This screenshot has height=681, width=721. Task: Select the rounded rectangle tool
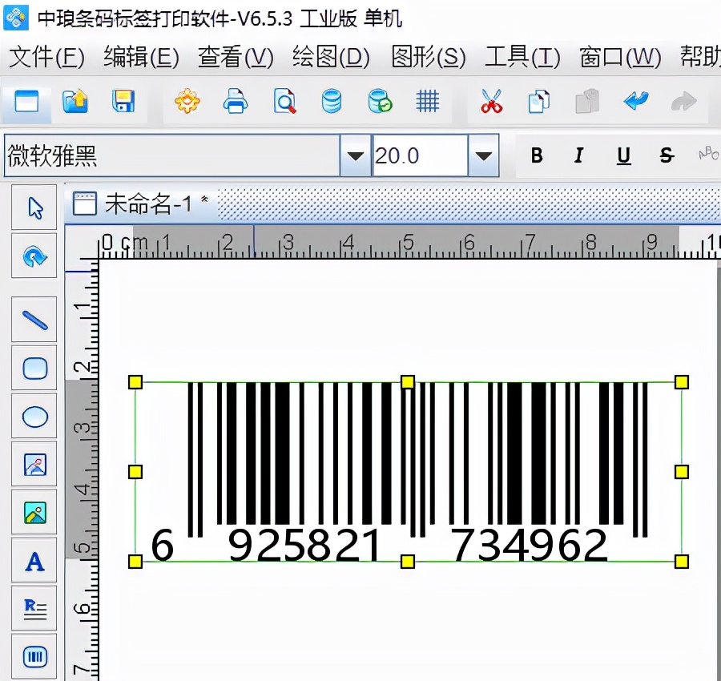click(x=34, y=368)
